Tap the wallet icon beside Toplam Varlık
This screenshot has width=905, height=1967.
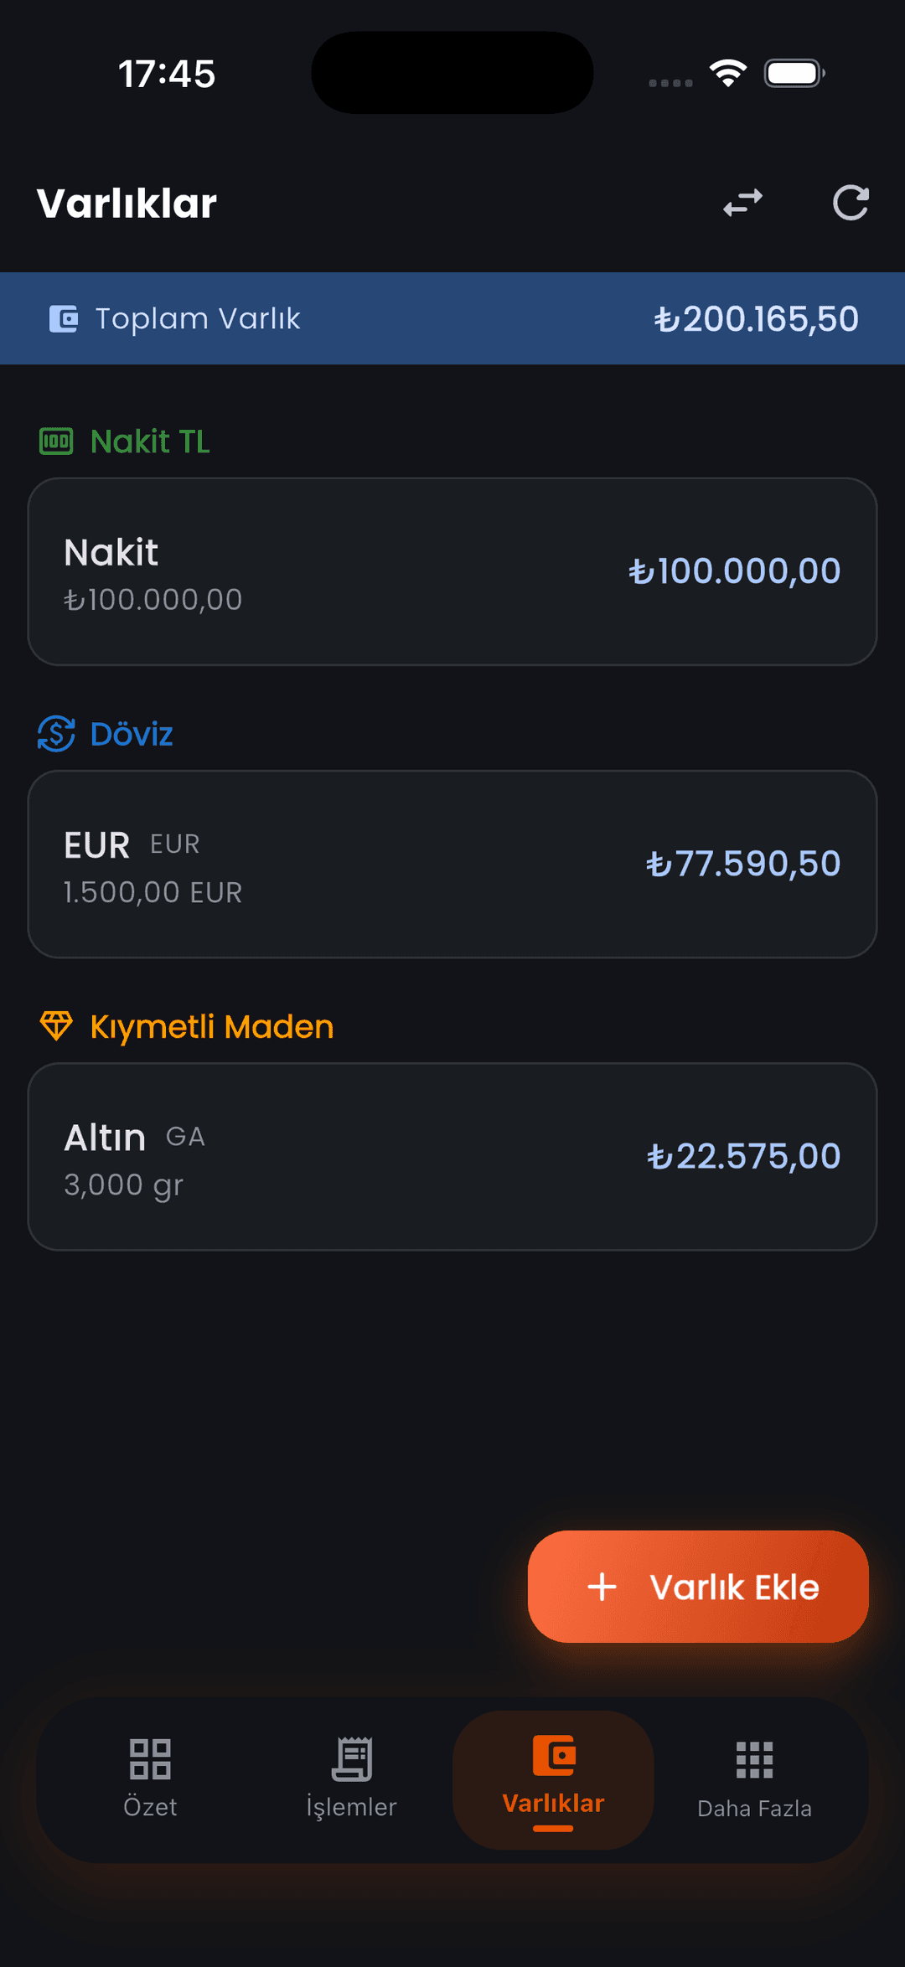coord(64,318)
